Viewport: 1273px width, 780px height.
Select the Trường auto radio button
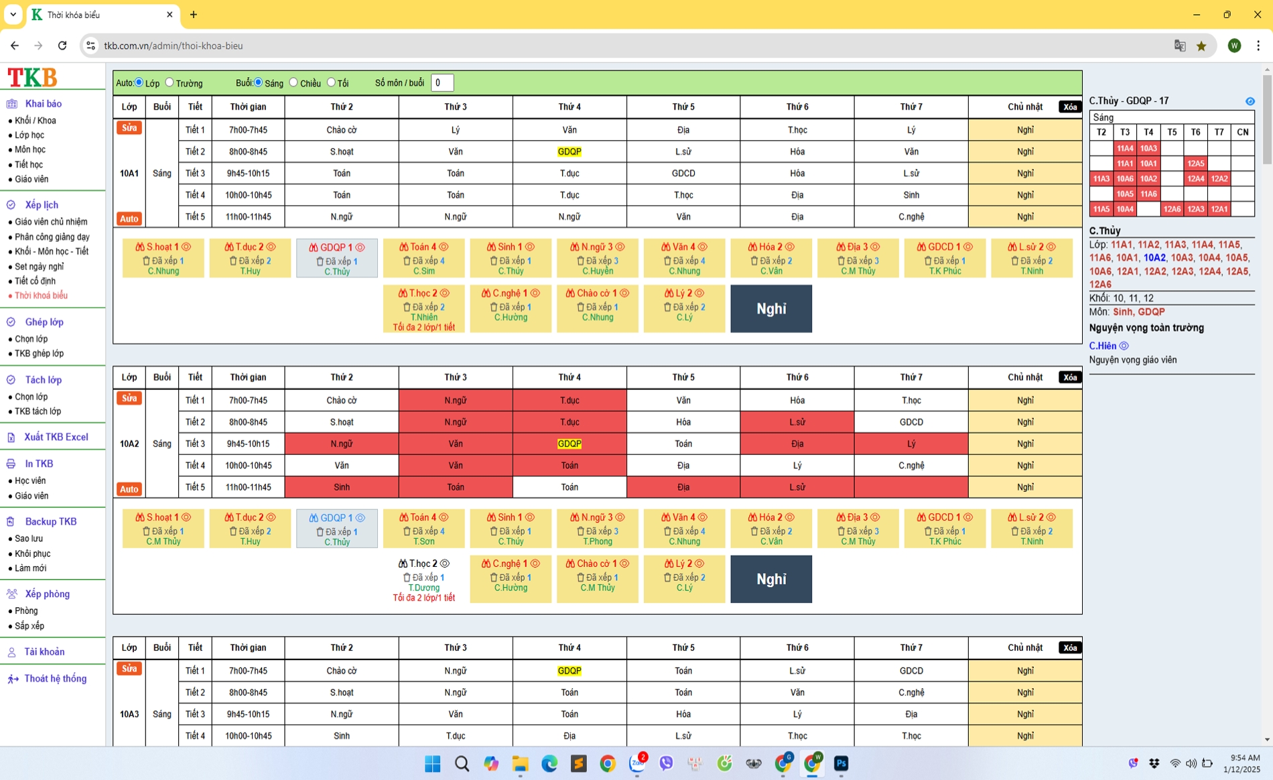tap(170, 82)
